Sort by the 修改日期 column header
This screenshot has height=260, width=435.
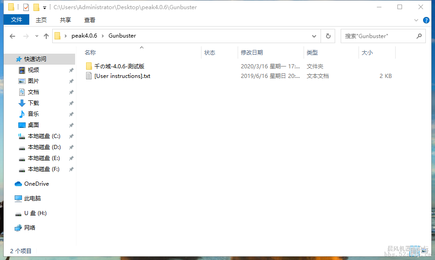pos(252,52)
